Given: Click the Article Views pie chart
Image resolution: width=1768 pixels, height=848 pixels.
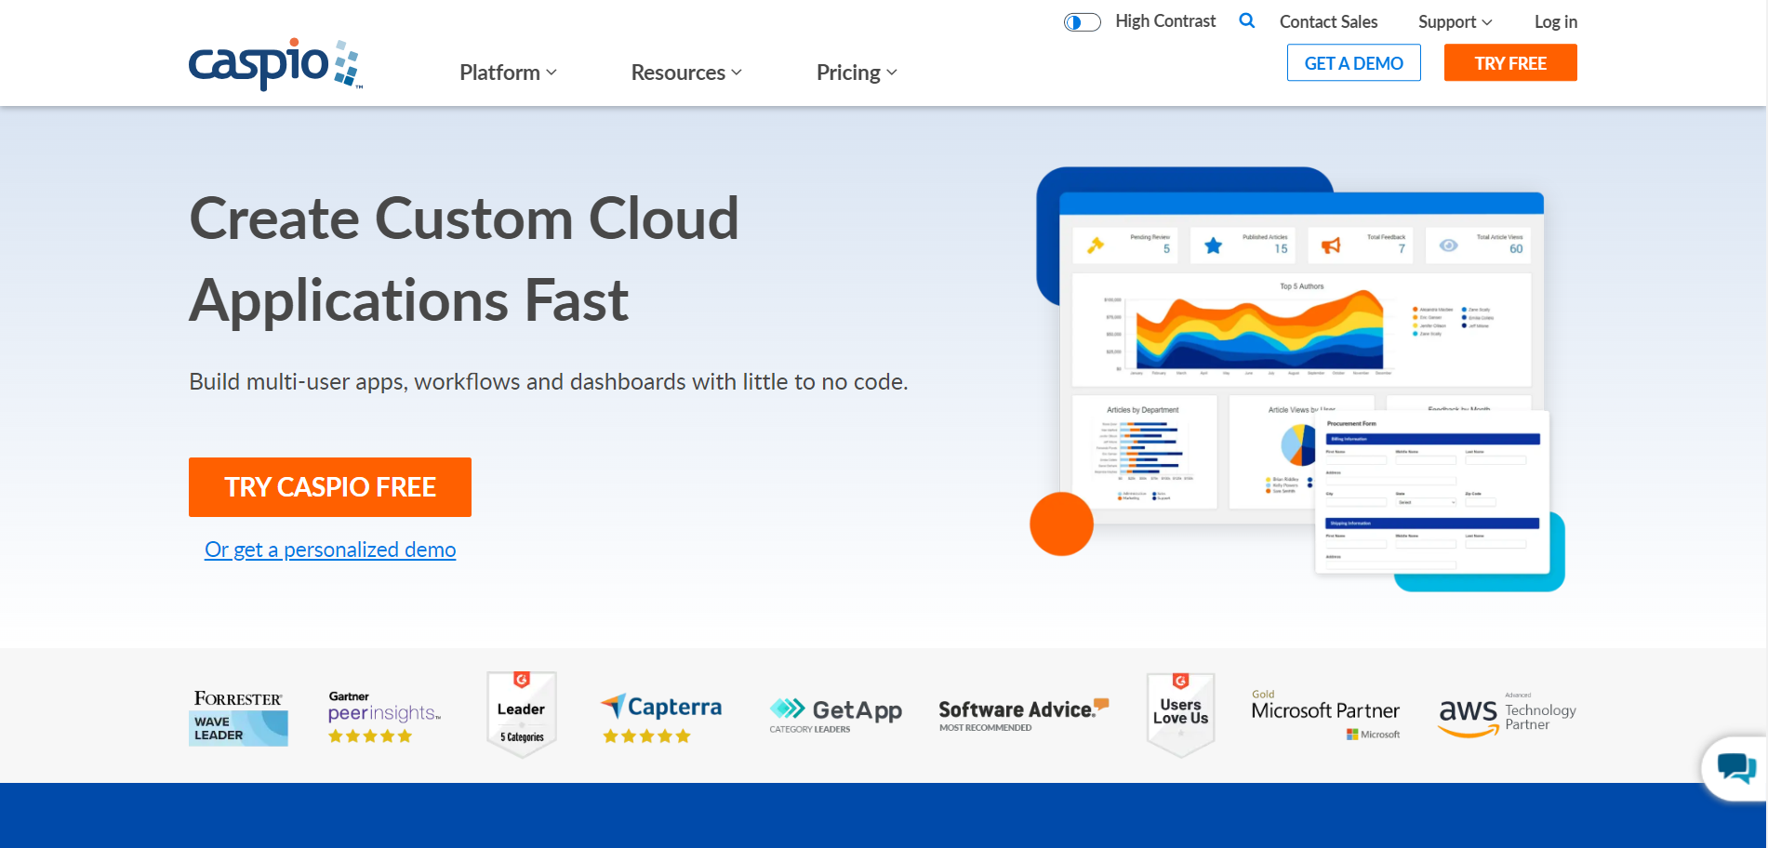Looking at the screenshot, I should (1298, 444).
